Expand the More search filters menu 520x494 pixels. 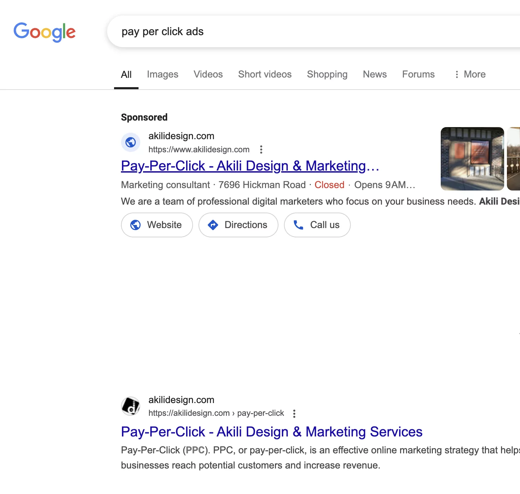(470, 74)
